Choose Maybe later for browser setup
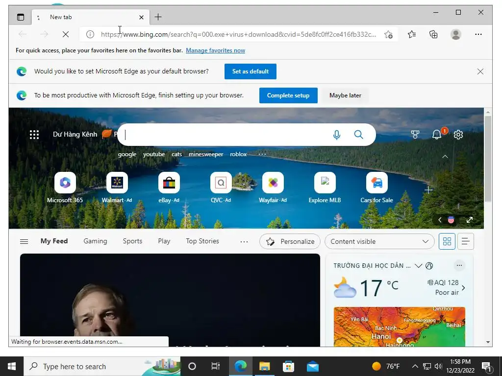Image resolution: width=502 pixels, height=376 pixels. pos(345,95)
